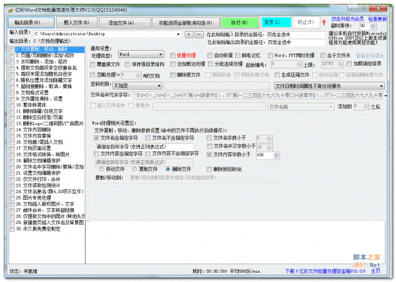Toggle 忽略处理>= checkbox

tap(92, 75)
